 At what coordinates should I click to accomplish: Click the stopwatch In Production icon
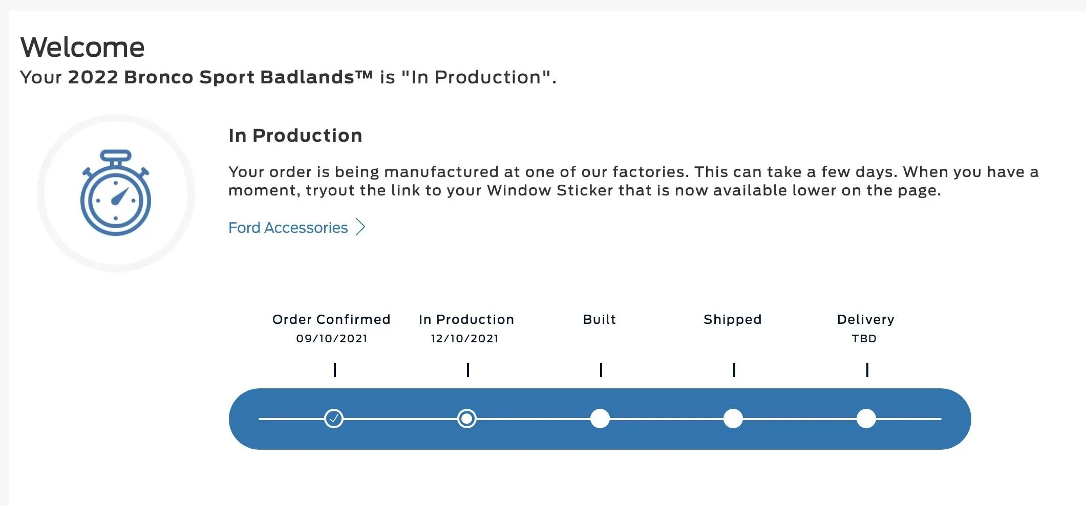pos(116,193)
